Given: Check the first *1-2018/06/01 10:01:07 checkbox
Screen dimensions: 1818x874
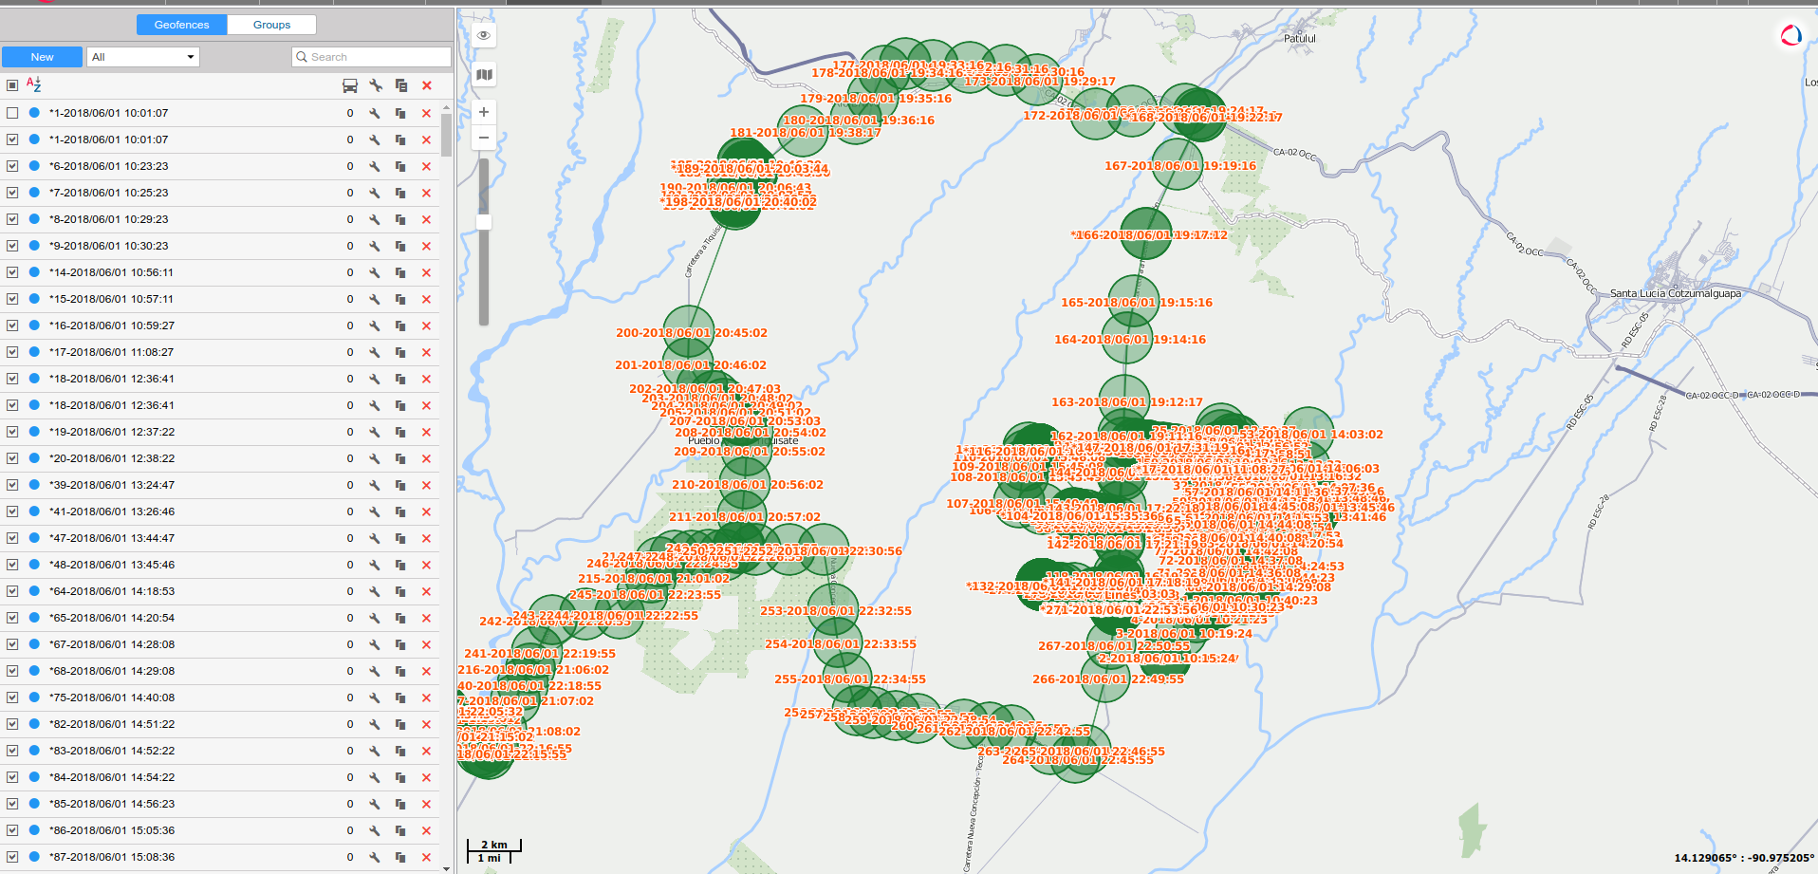Looking at the screenshot, I should point(12,113).
